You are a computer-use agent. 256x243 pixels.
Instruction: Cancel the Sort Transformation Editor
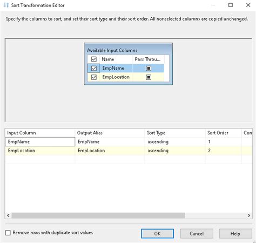pos(197,233)
